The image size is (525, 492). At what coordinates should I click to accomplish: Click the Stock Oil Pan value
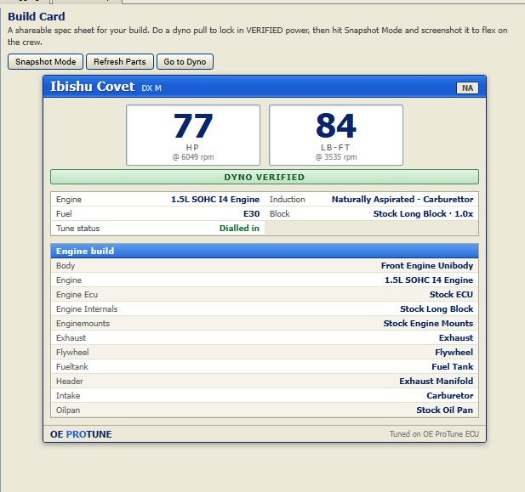point(445,410)
